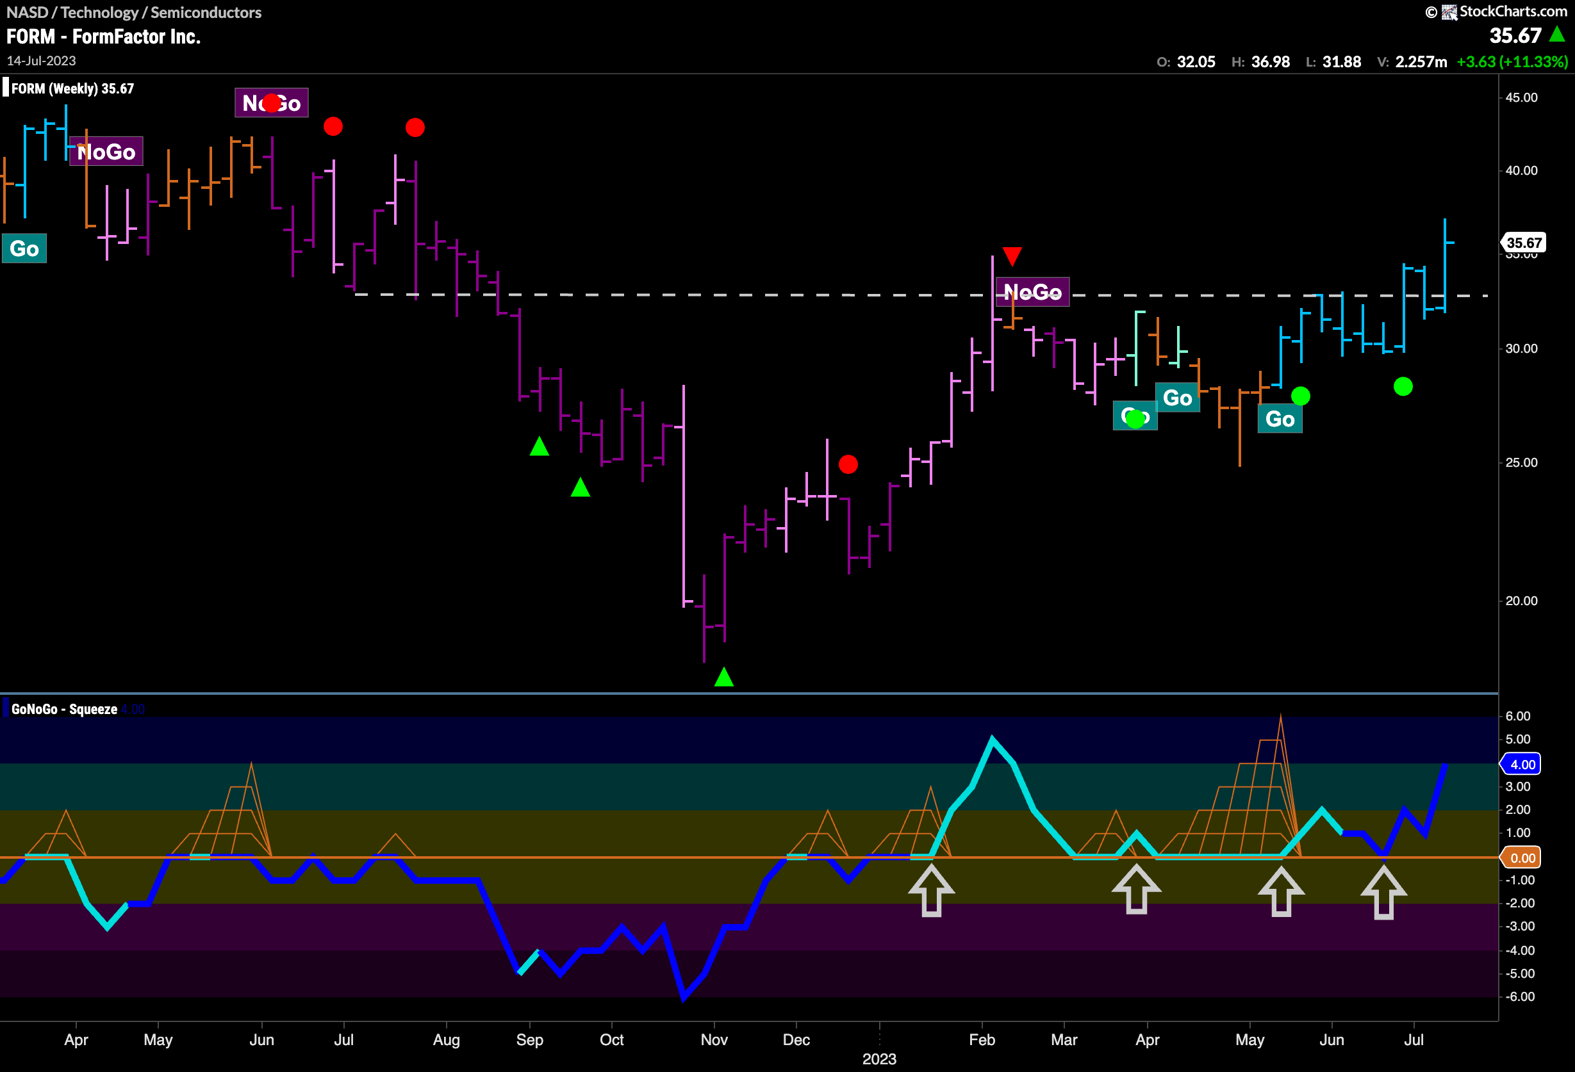Click the green triangle below the early-September bars

539,446
